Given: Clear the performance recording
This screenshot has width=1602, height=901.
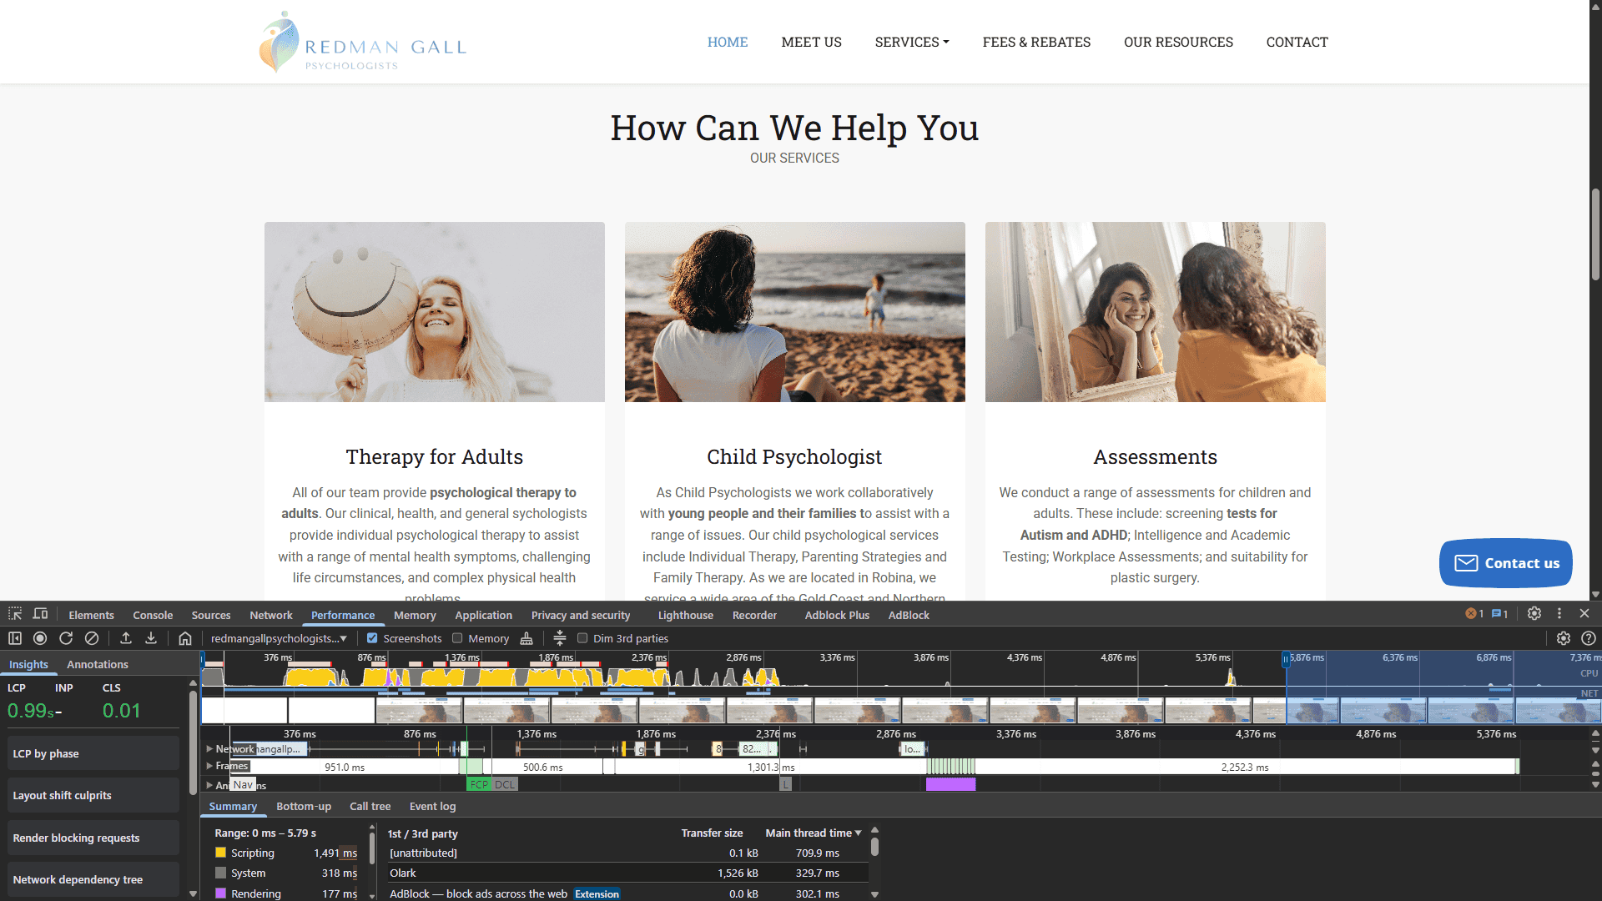Looking at the screenshot, I should (92, 638).
